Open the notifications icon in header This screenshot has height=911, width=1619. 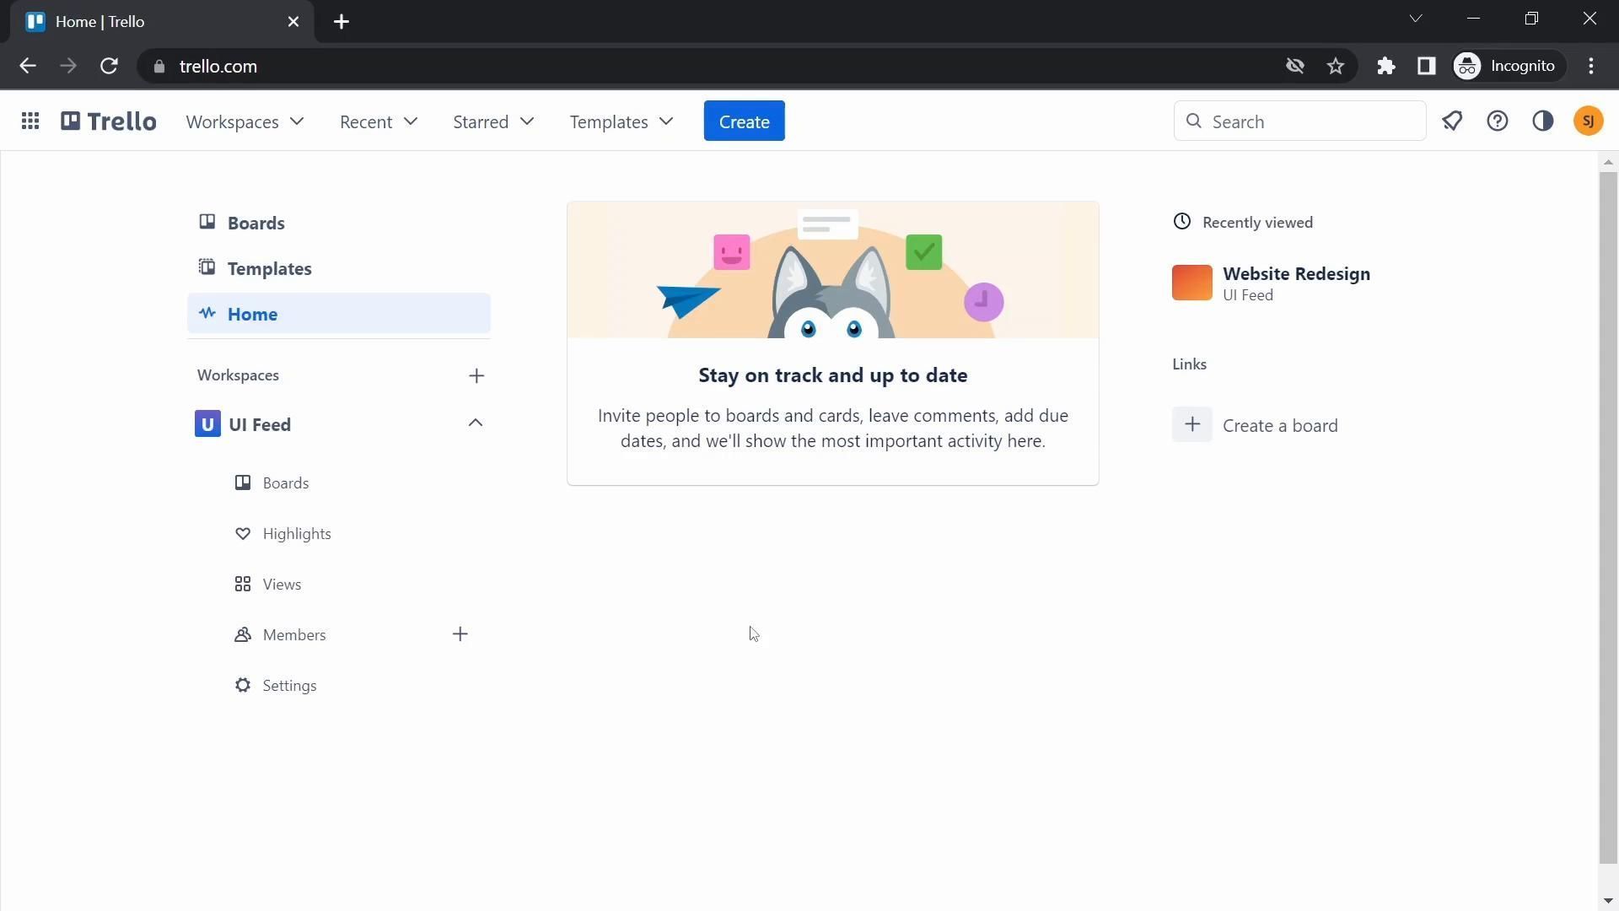(1452, 121)
